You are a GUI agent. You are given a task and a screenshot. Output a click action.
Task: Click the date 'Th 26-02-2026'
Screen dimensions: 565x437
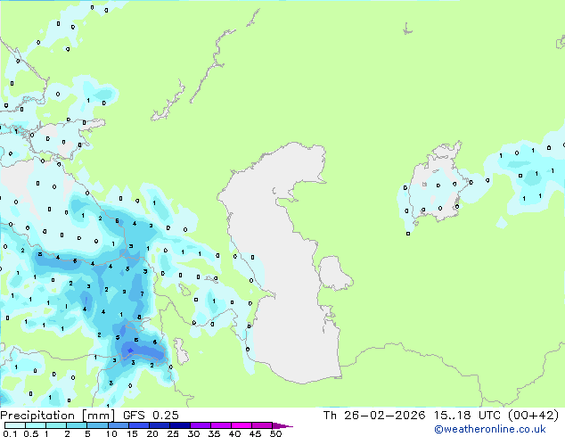tap(374, 416)
